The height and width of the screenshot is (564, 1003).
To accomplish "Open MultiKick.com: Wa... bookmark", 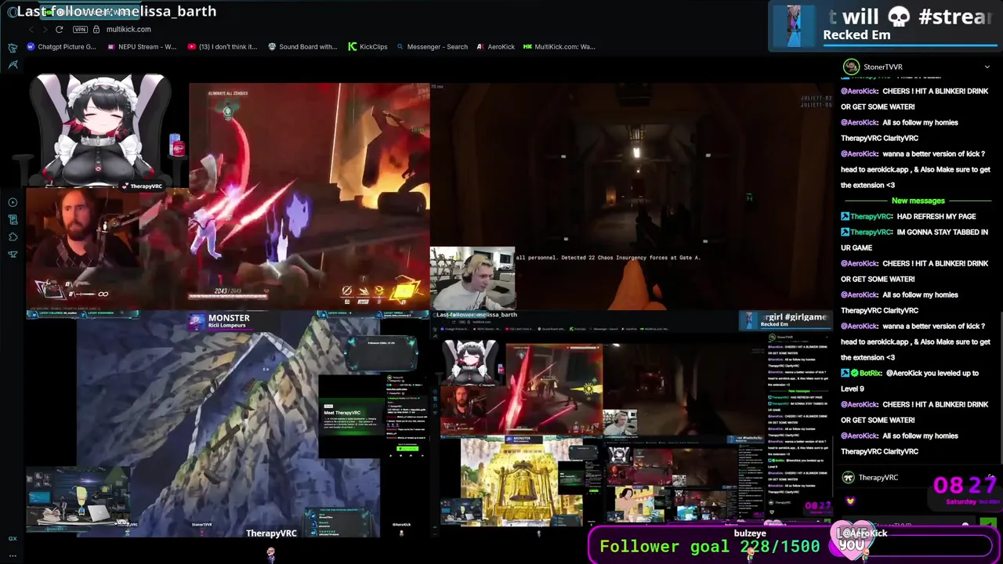I will coord(559,47).
